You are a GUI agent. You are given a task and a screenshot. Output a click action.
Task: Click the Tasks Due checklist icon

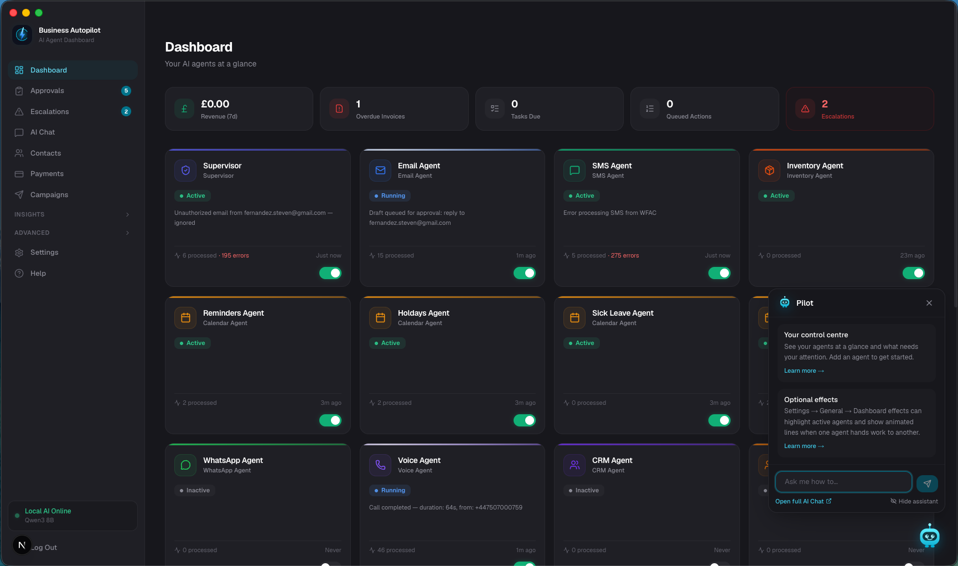pos(495,109)
